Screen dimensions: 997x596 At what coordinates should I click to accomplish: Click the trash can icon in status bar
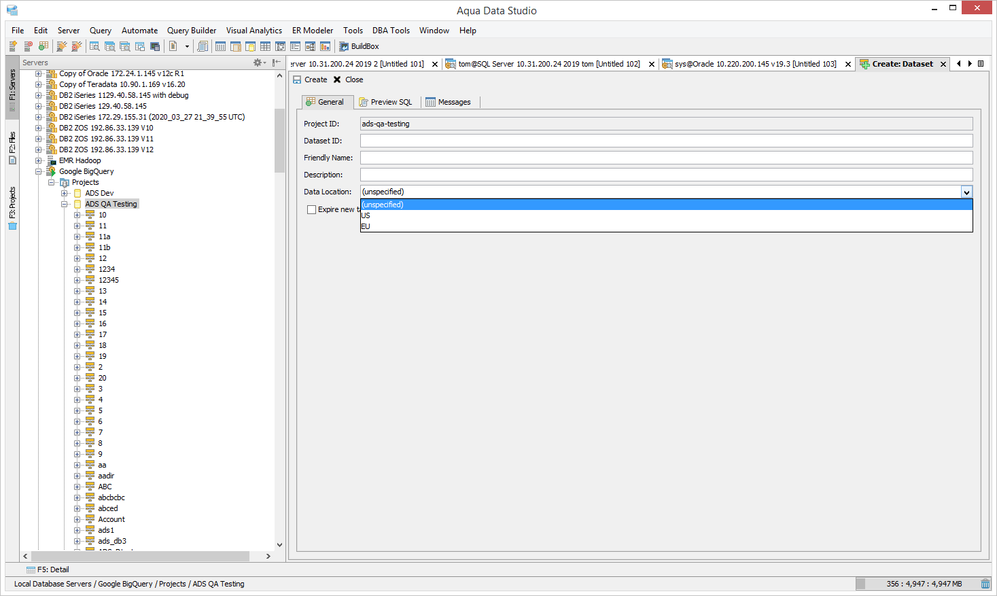click(x=985, y=584)
